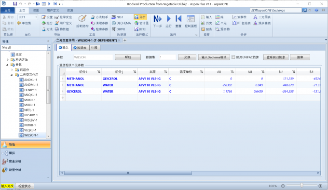Expand the 所选方法 tree folder
328x190 pixels.
8,60
